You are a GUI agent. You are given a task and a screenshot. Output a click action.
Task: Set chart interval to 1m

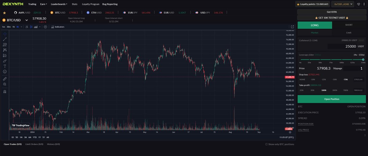[x=3, y=27]
